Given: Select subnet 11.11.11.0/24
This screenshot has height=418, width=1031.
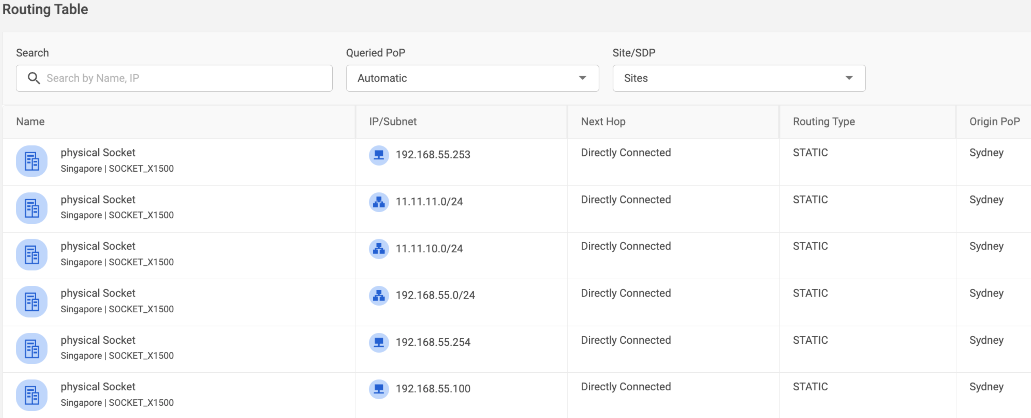Looking at the screenshot, I should (x=429, y=202).
